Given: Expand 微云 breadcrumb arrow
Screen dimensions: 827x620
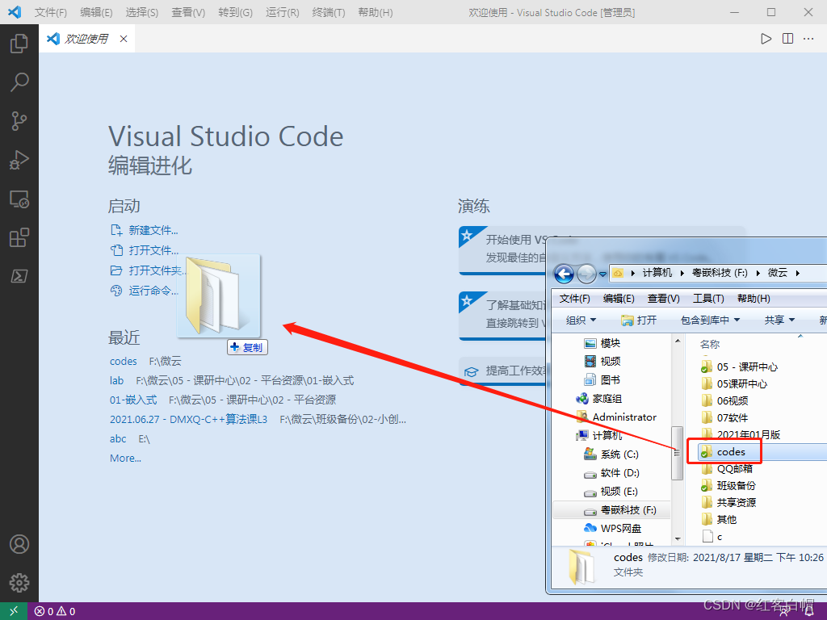Looking at the screenshot, I should tap(797, 273).
